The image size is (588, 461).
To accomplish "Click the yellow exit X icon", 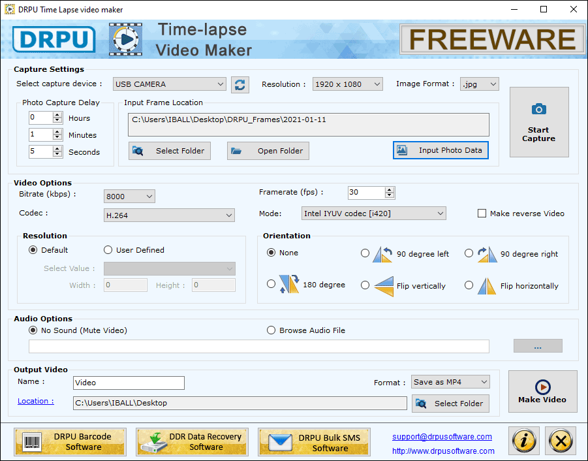I will pos(561,440).
